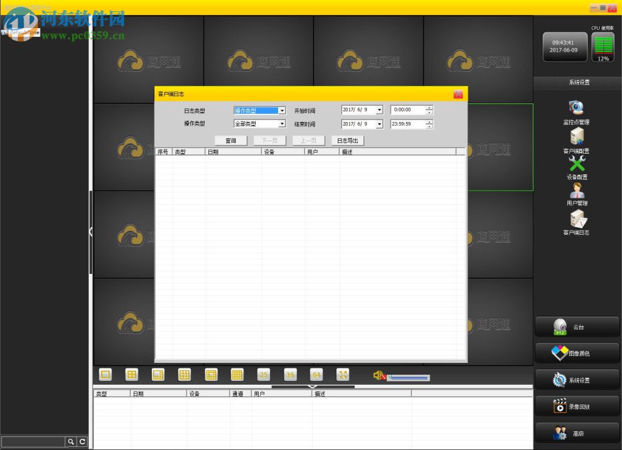Select the sixteen-view grid layout
This screenshot has height=450, width=622.
[x=237, y=375]
